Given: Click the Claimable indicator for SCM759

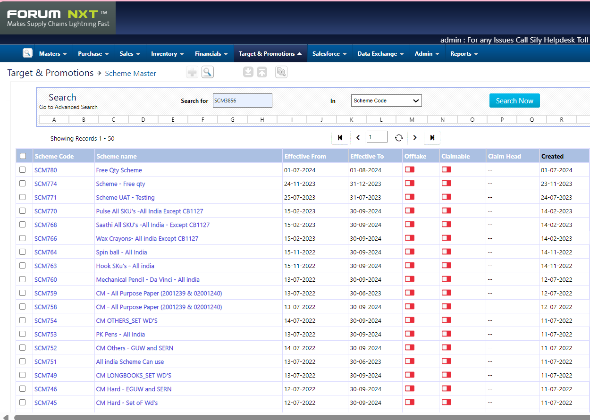Looking at the screenshot, I should click(446, 293).
